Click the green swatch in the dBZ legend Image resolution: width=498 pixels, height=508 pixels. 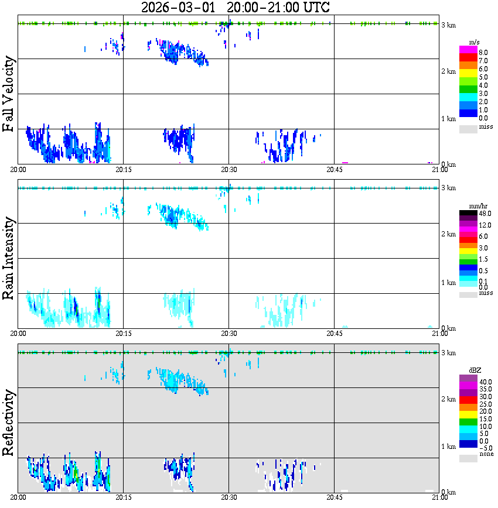[468, 422]
